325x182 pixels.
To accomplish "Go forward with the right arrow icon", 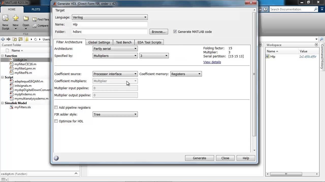I will point(8,39).
